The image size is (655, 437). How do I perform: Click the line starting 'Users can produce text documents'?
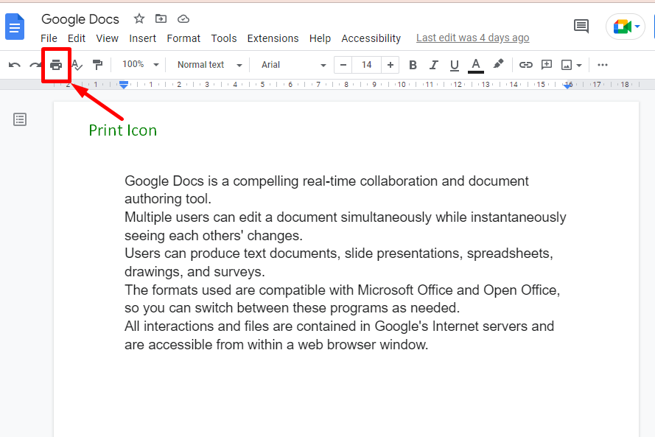[x=339, y=254]
